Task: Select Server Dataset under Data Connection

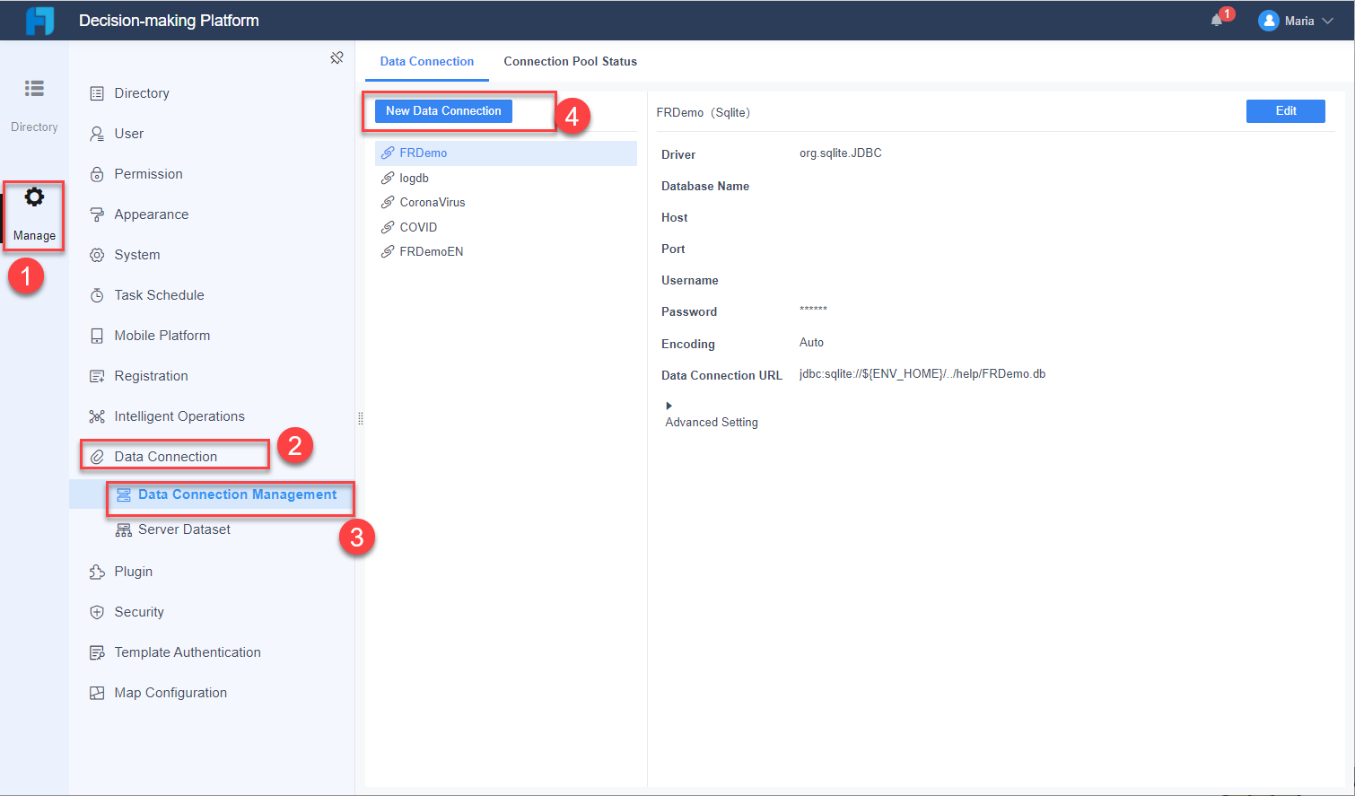Action: coord(181,529)
